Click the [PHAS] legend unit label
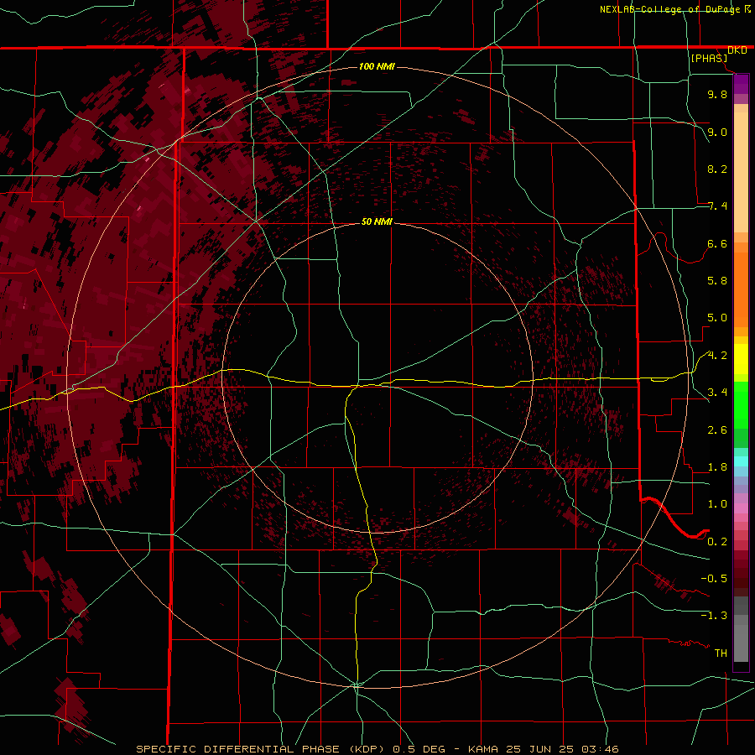This screenshot has height=755, width=755. [x=709, y=58]
